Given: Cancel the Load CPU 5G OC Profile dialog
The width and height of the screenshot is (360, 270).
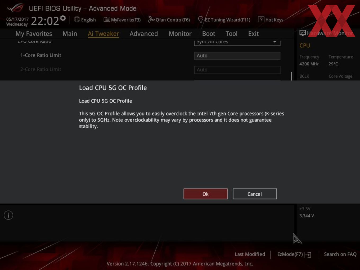Looking at the screenshot, I should tap(255, 194).
